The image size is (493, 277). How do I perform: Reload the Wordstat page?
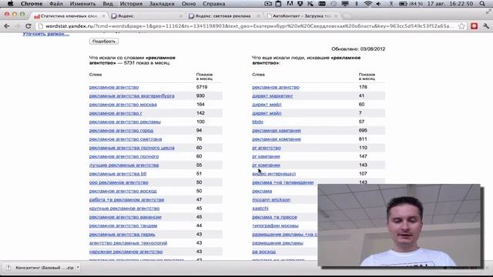pyautogui.click(x=28, y=26)
